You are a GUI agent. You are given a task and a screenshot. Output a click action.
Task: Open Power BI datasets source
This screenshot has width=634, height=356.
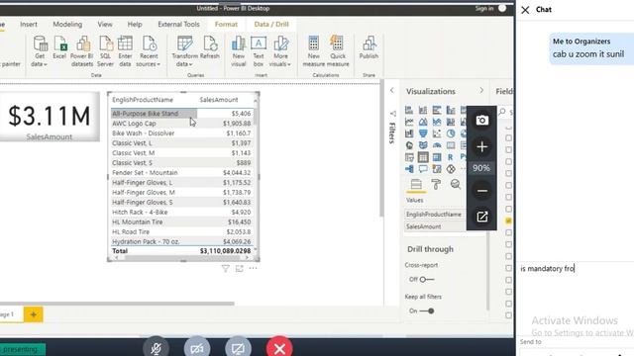coord(82,50)
